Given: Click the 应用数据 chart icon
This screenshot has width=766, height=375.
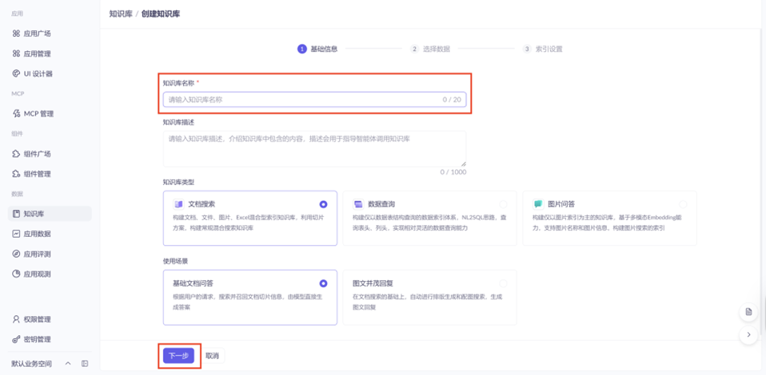Looking at the screenshot, I should click(x=16, y=234).
